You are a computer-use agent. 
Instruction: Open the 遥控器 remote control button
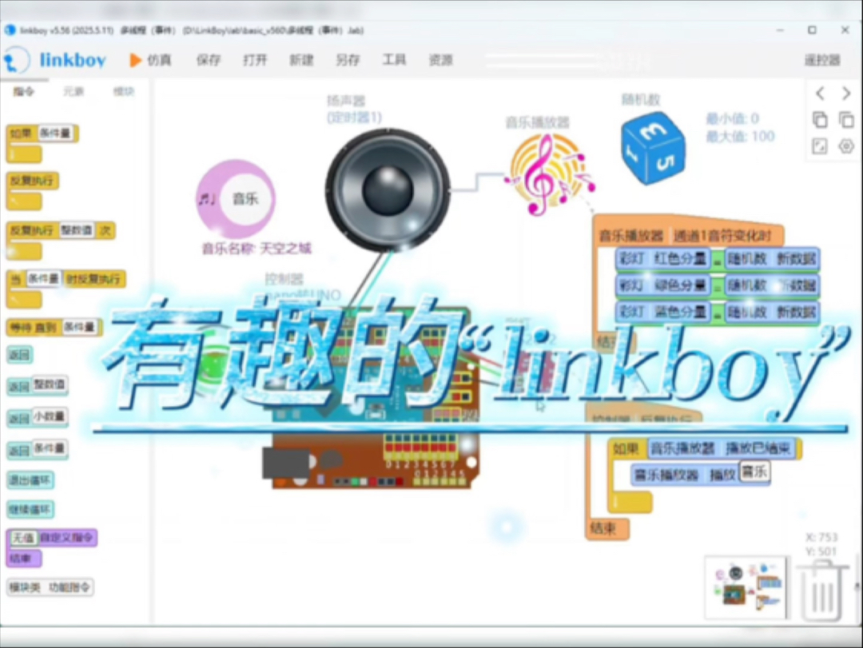(822, 59)
